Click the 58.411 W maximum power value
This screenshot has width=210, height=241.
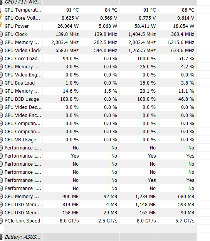click(145, 26)
